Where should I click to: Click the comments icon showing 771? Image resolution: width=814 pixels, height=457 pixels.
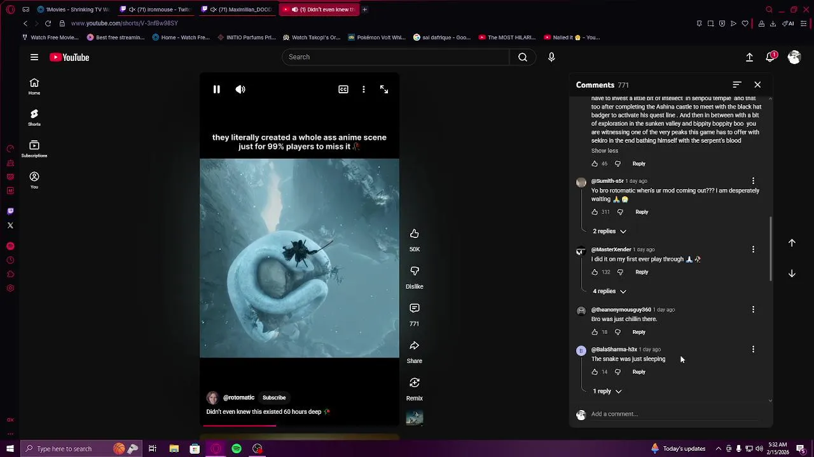point(415,308)
